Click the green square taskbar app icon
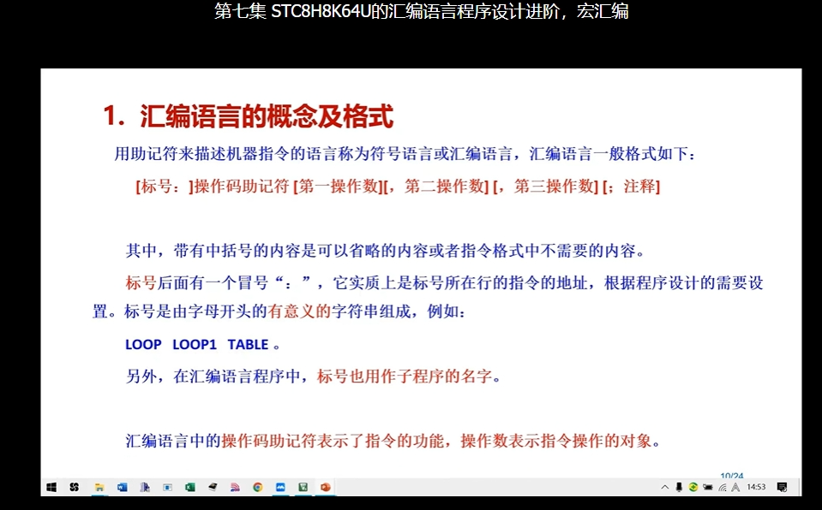This screenshot has width=822, height=510. (x=303, y=488)
